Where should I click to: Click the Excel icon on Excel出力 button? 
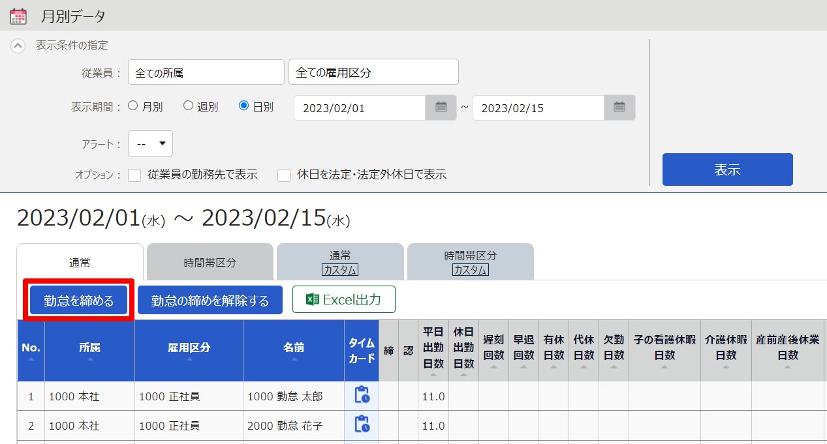click(313, 300)
